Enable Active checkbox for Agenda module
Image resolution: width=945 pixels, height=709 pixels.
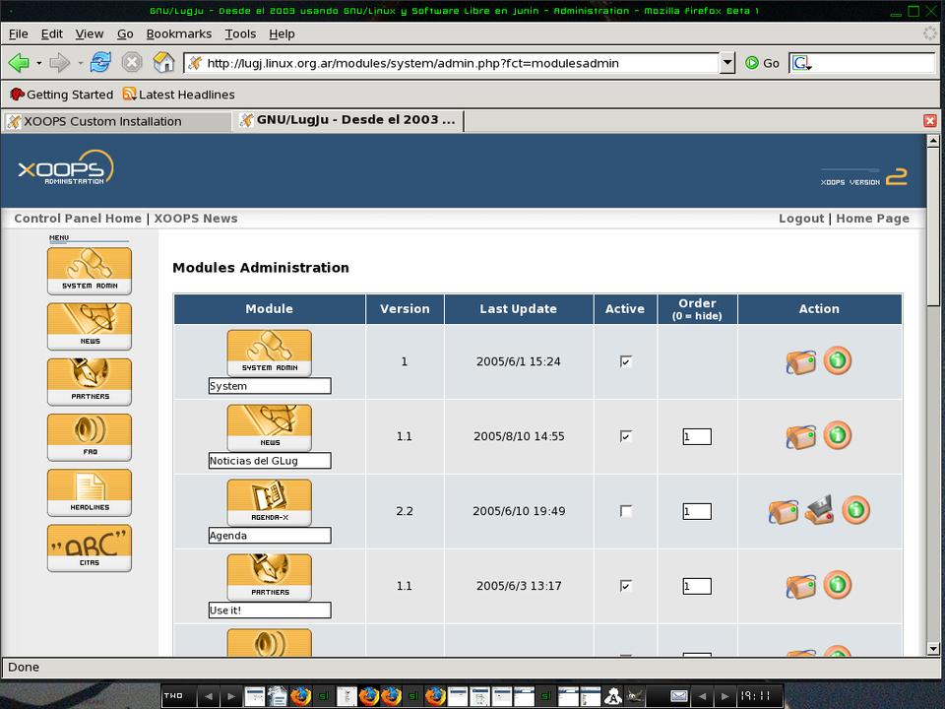[625, 511]
